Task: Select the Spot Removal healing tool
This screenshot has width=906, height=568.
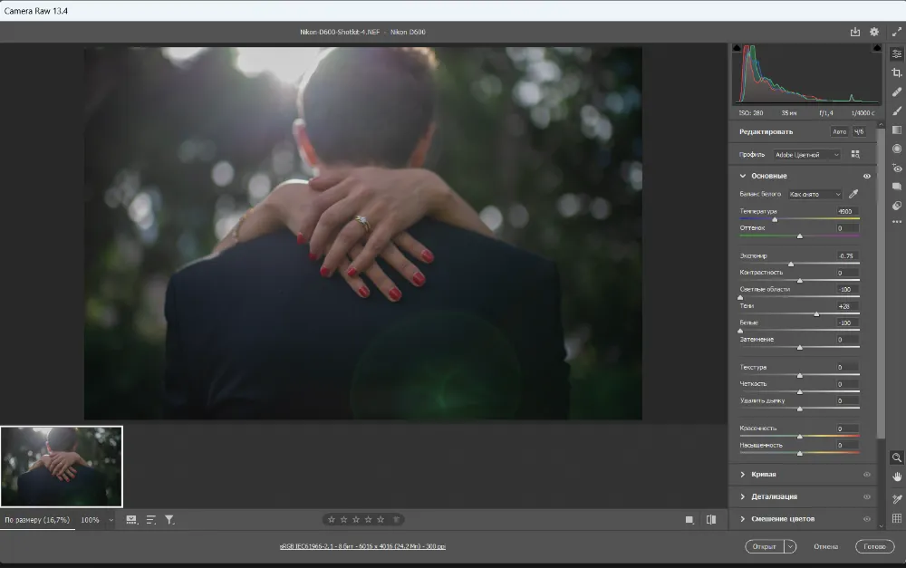Action: click(x=896, y=91)
